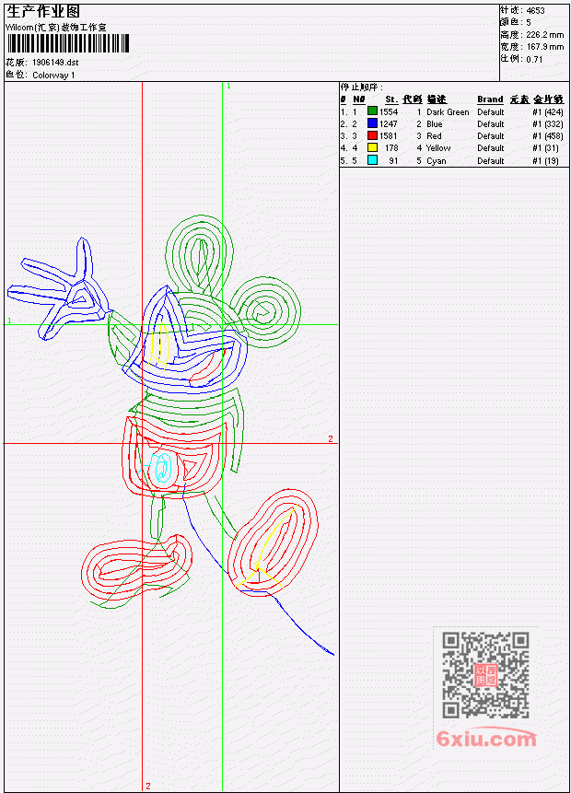This screenshot has width=571, height=793.
Task: Select the '#1 (332)' sequin value
Action: 548,124
